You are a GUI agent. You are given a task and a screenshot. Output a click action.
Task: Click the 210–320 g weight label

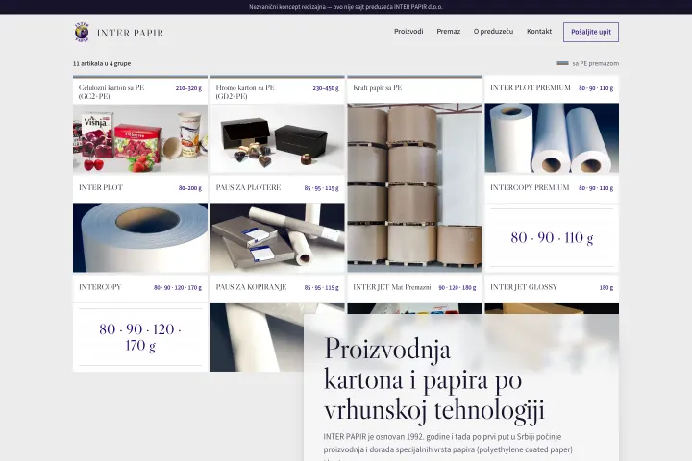click(188, 88)
